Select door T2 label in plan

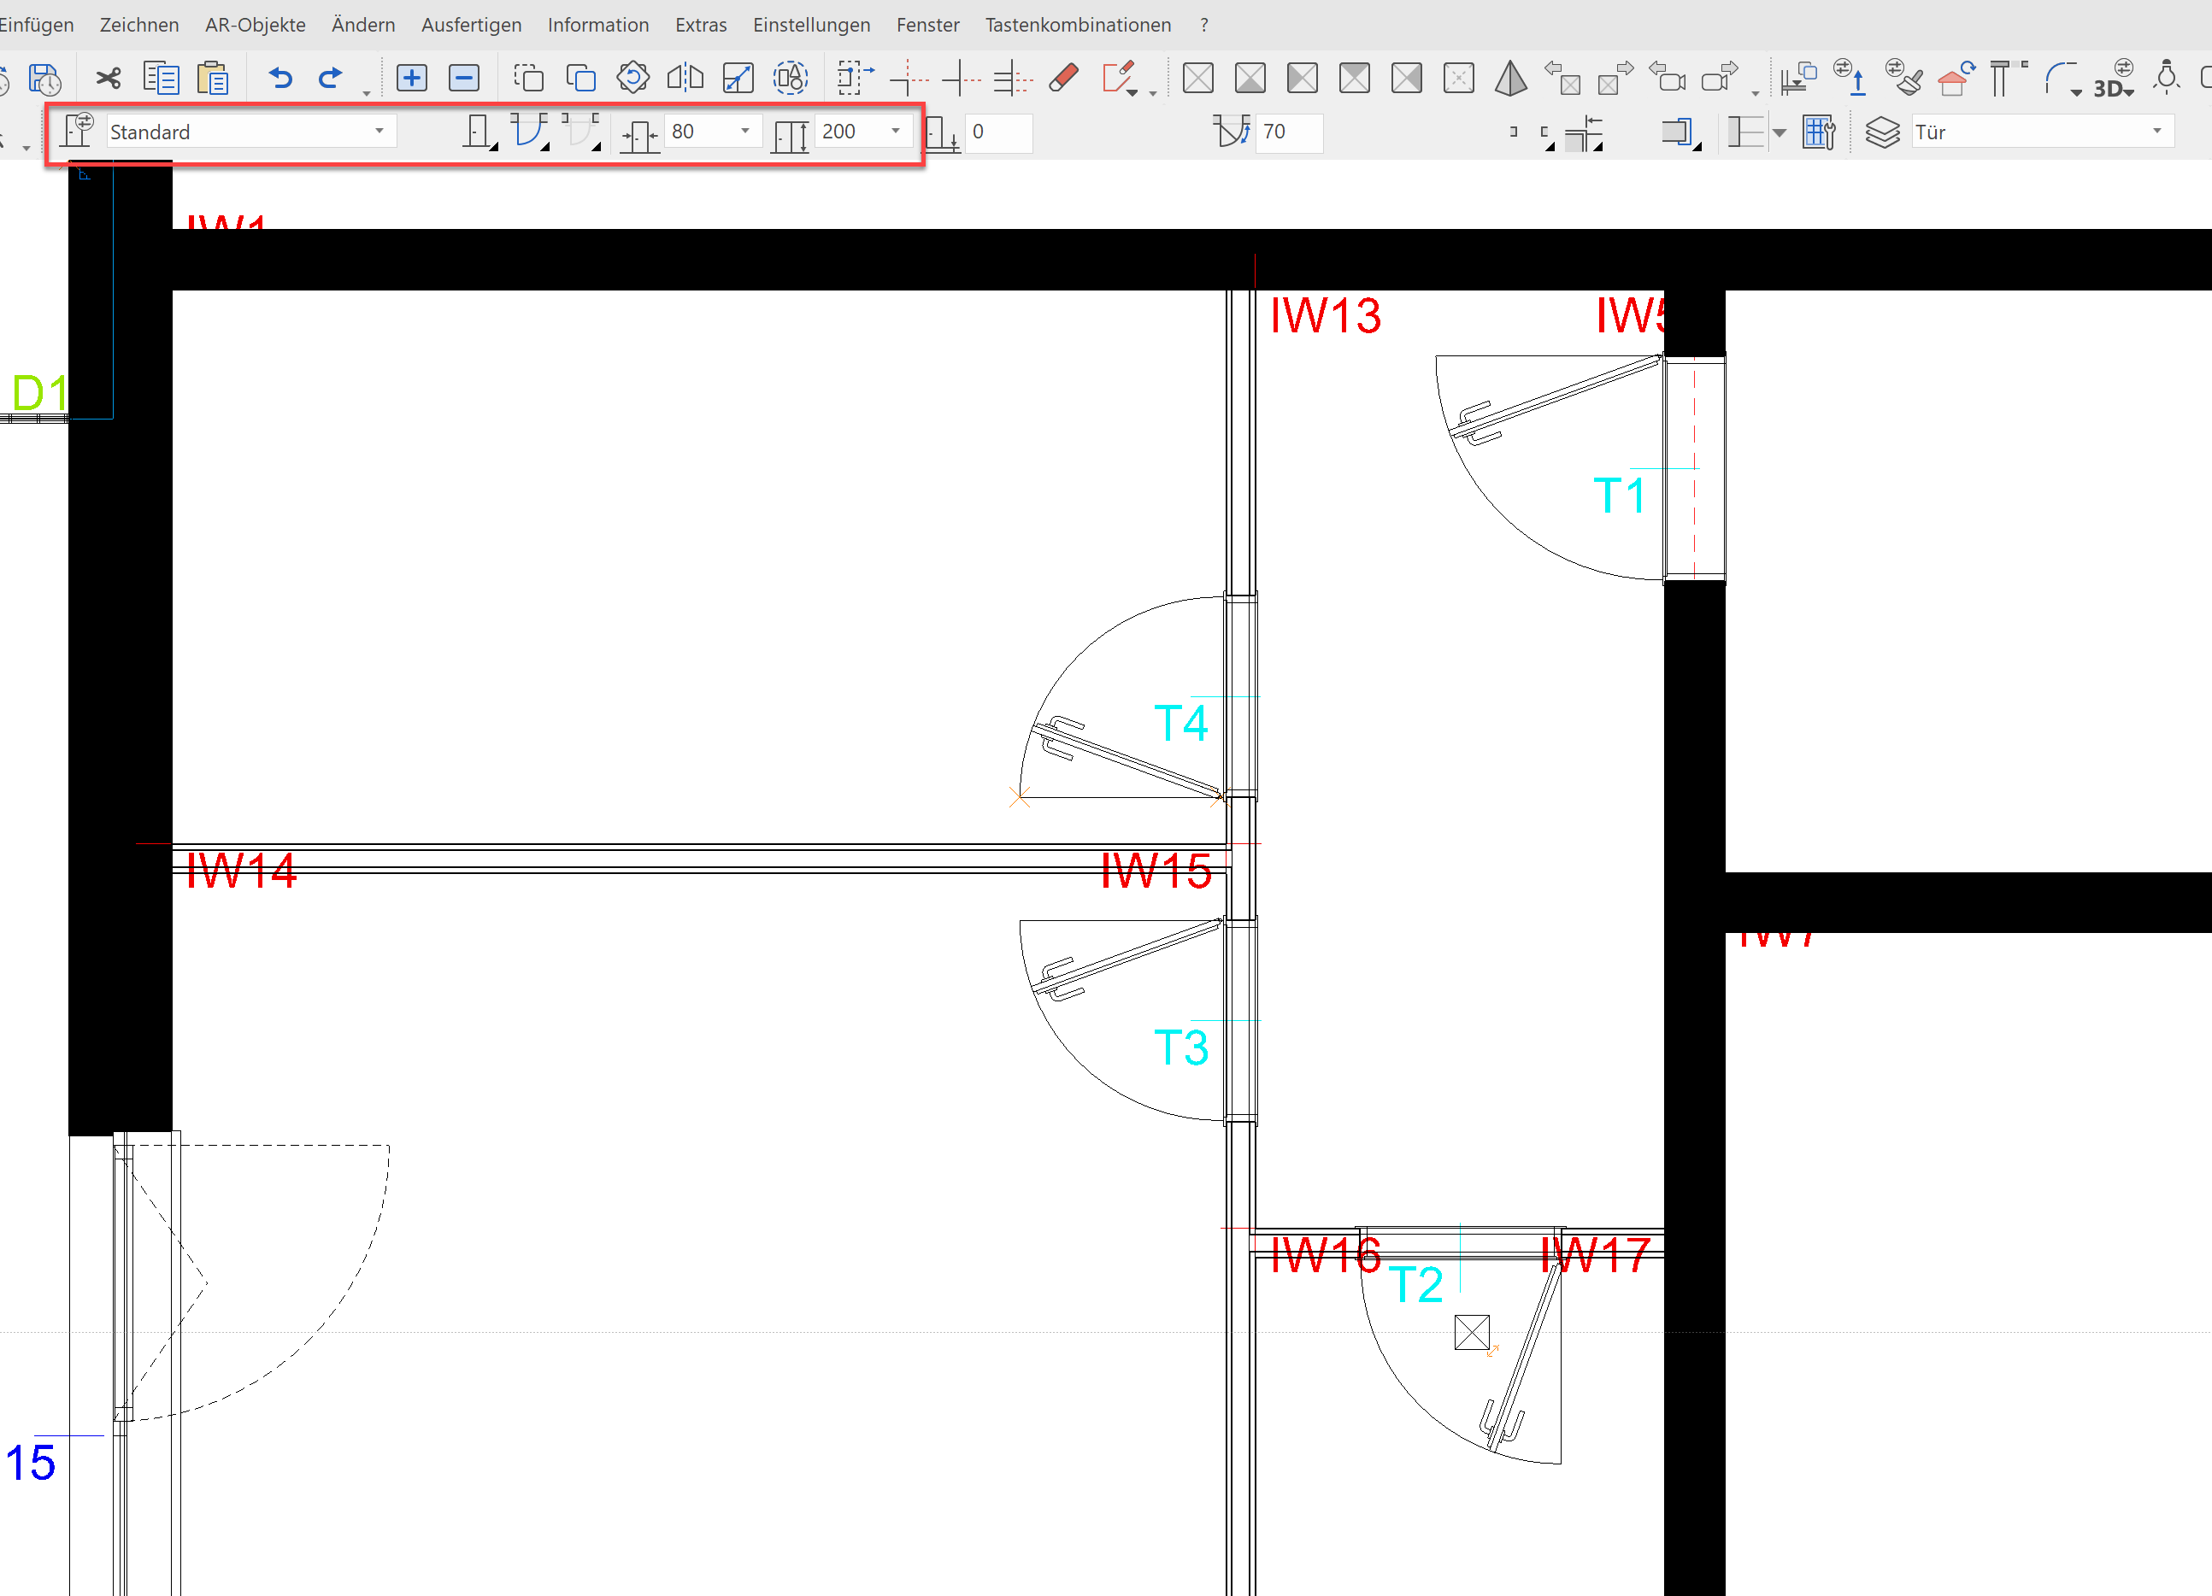click(x=1415, y=1284)
